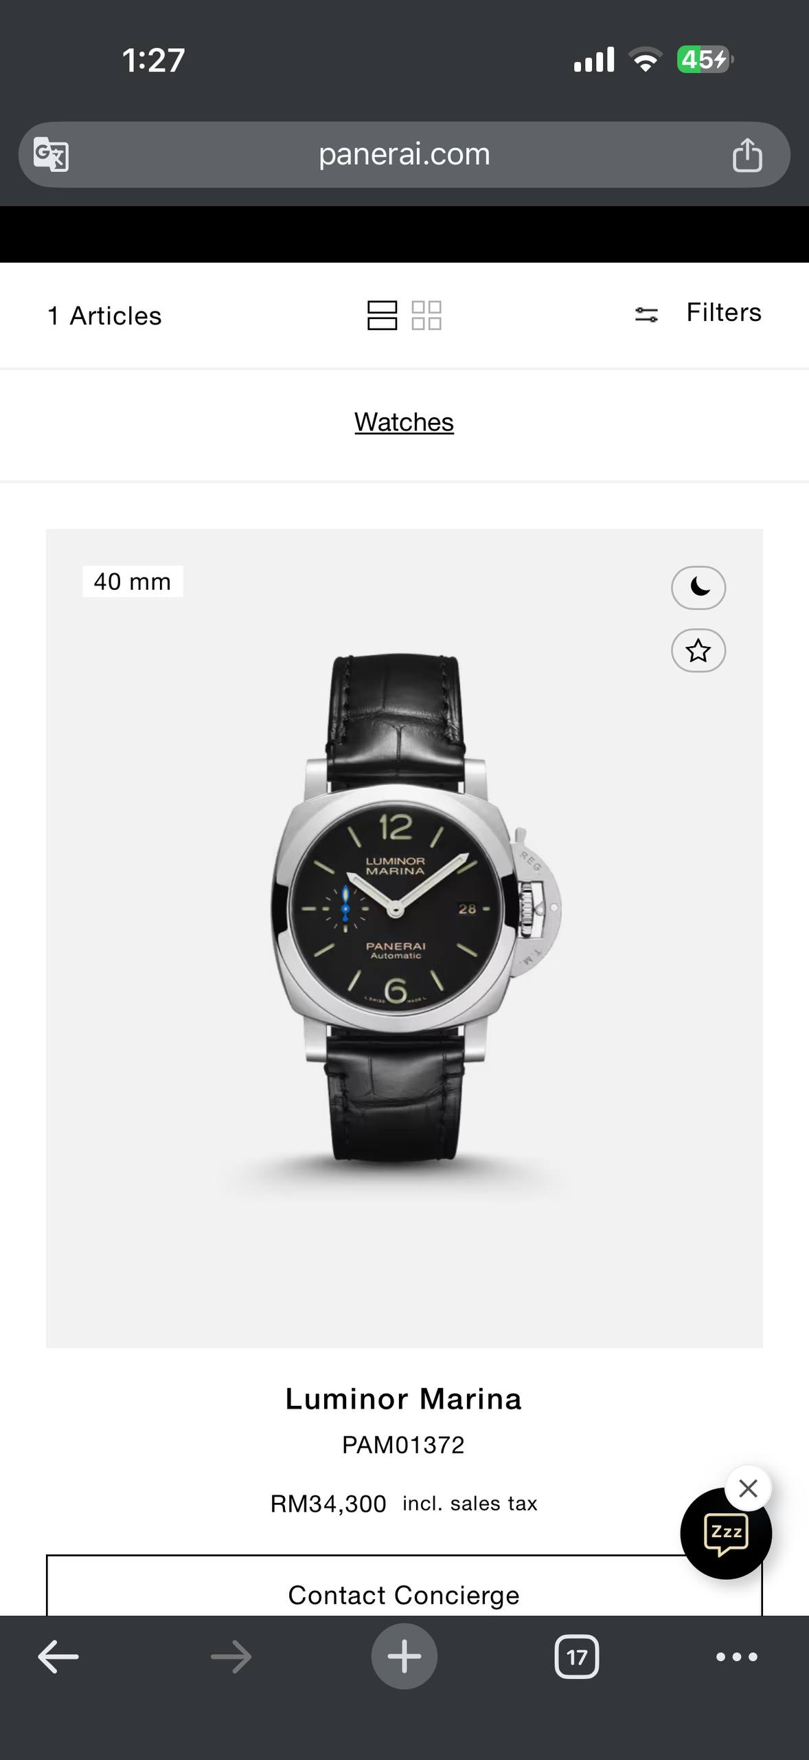Add watch to wishlist with star icon

[x=698, y=650]
